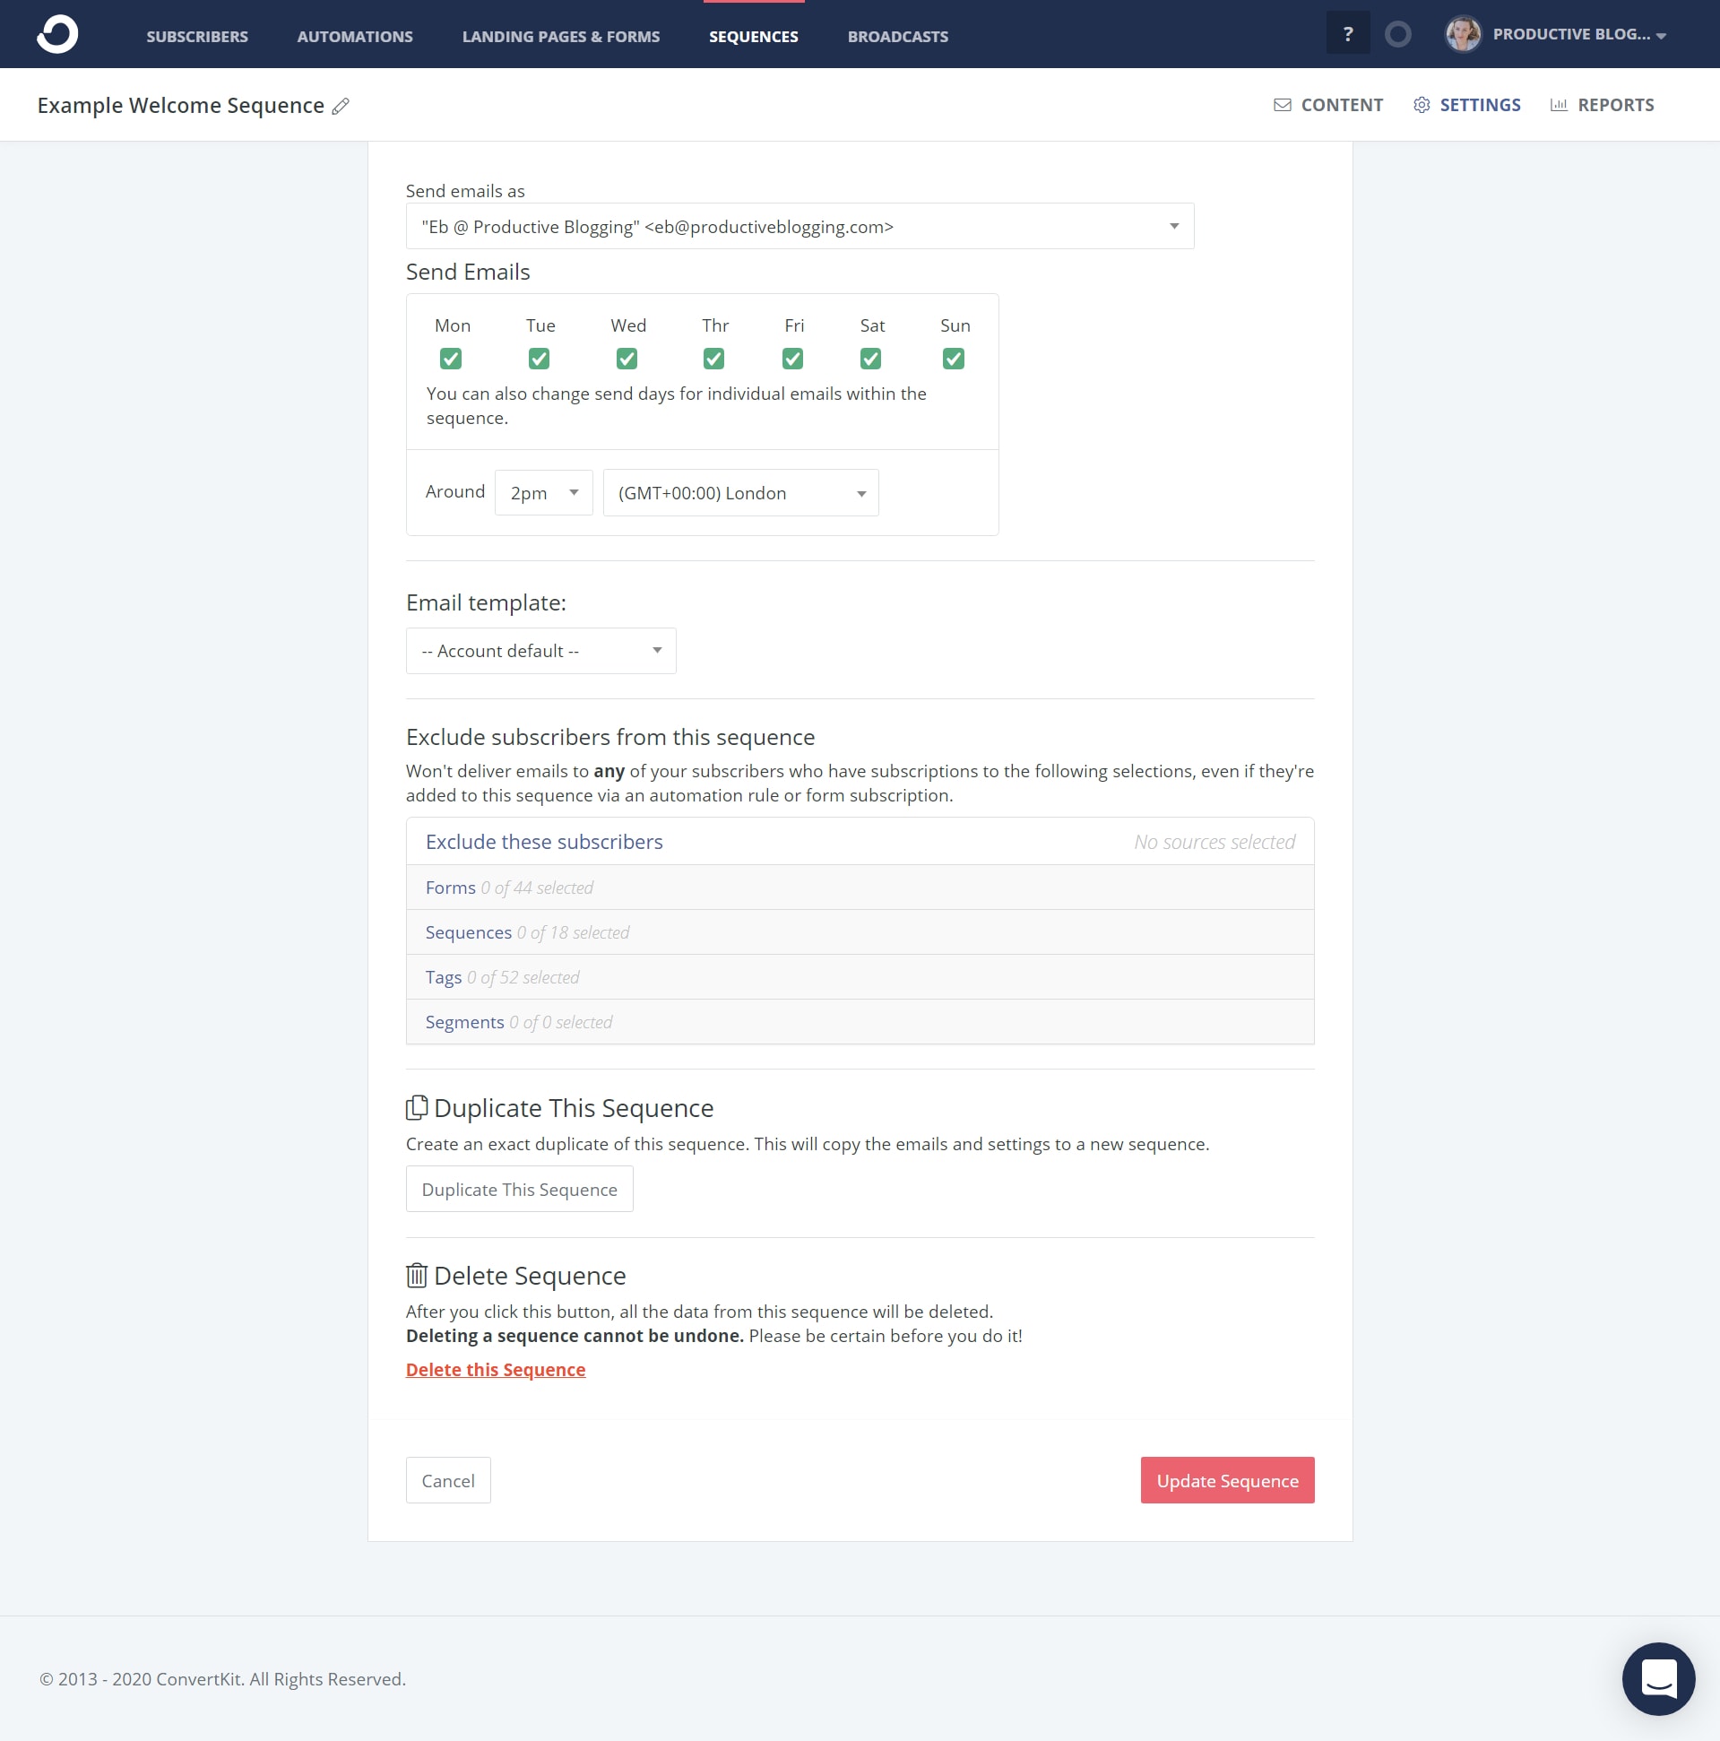Disable sending on Fri

point(793,359)
